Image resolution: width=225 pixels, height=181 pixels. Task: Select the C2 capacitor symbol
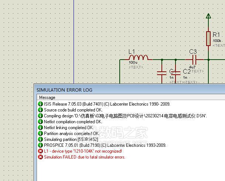click(175, 73)
